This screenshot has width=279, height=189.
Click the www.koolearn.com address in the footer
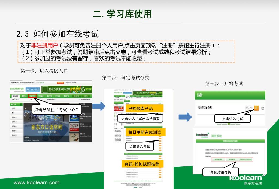pyautogui.click(x=37, y=182)
